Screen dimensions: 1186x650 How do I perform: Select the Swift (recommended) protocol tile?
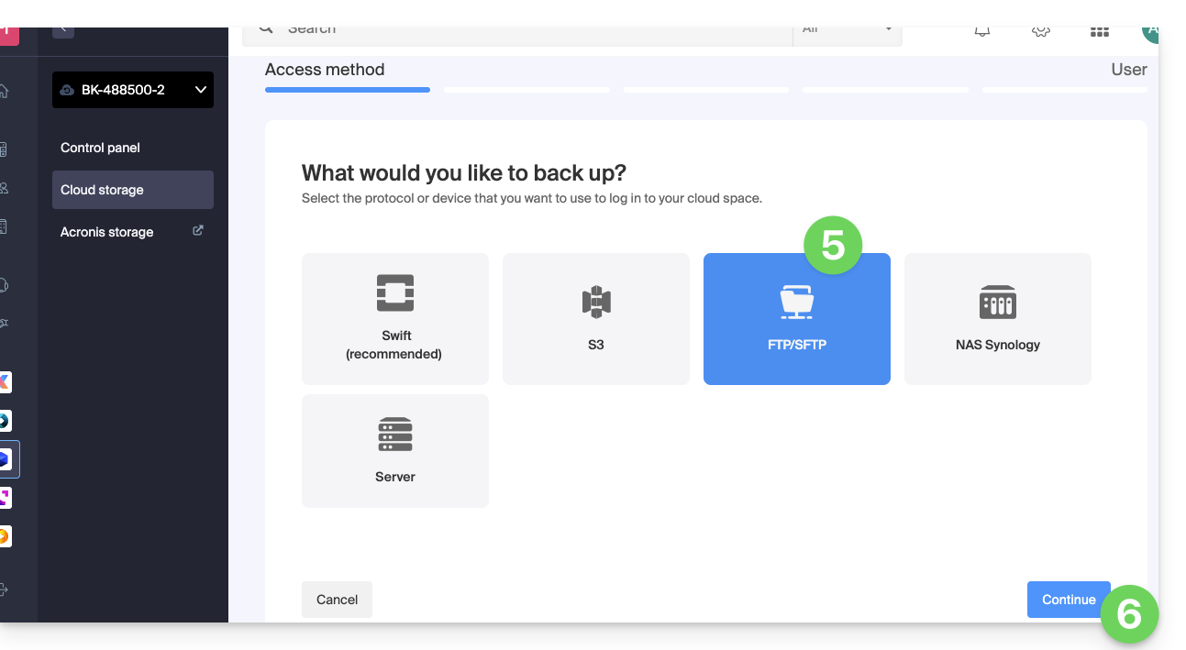click(x=394, y=318)
